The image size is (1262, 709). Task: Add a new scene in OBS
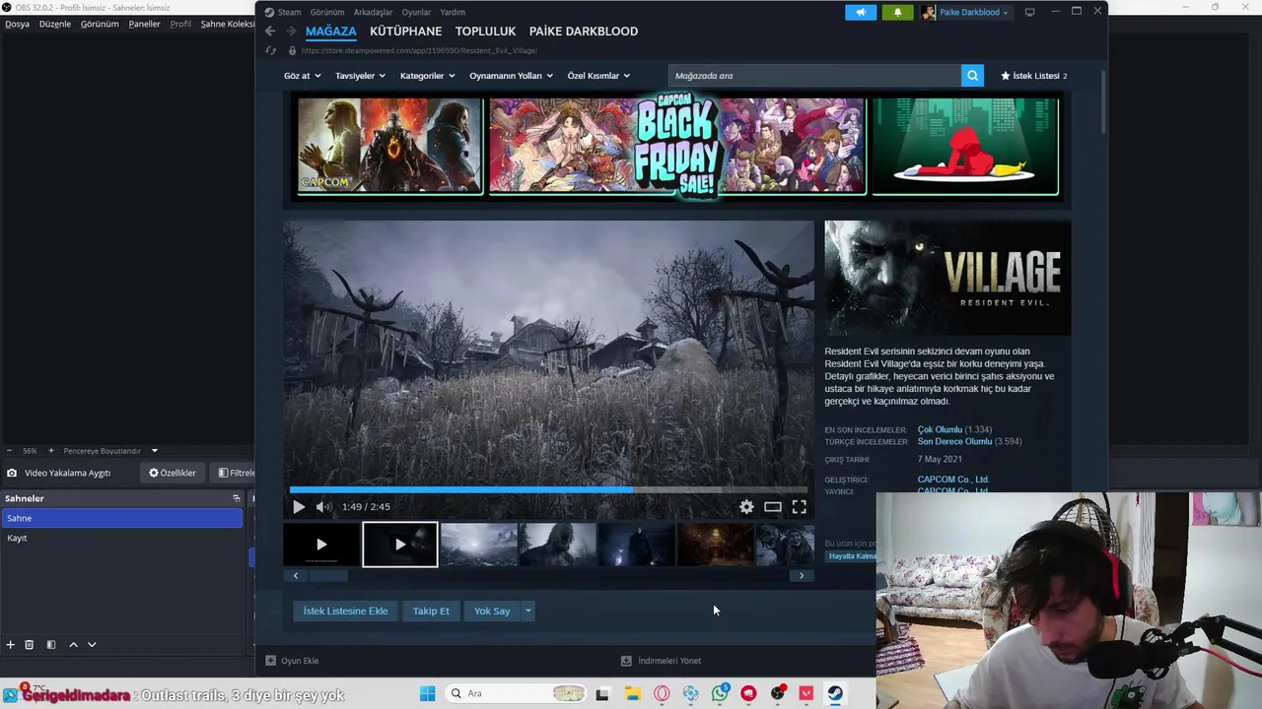(11, 645)
